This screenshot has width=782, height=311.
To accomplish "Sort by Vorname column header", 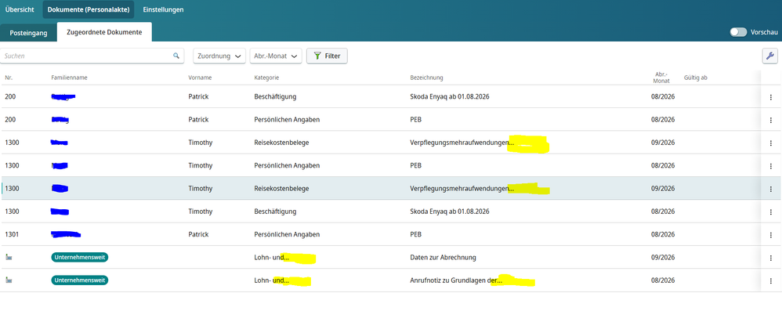I will point(200,78).
